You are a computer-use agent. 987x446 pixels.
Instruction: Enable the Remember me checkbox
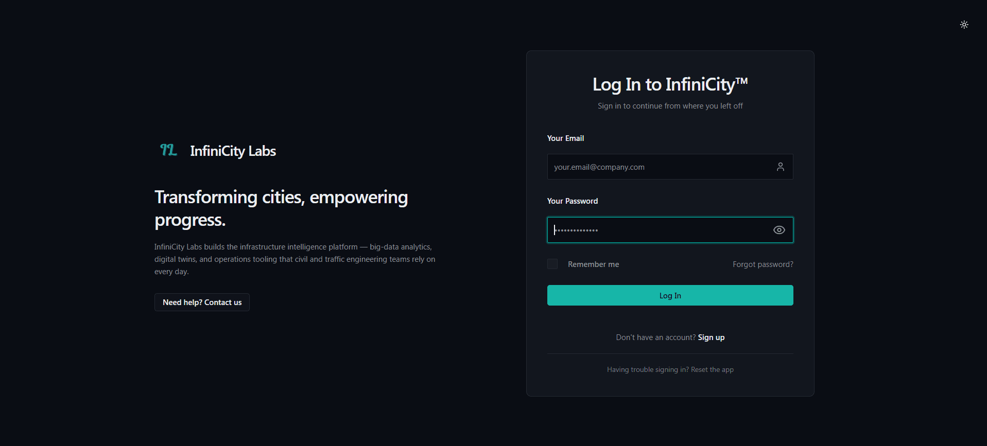pyautogui.click(x=552, y=264)
